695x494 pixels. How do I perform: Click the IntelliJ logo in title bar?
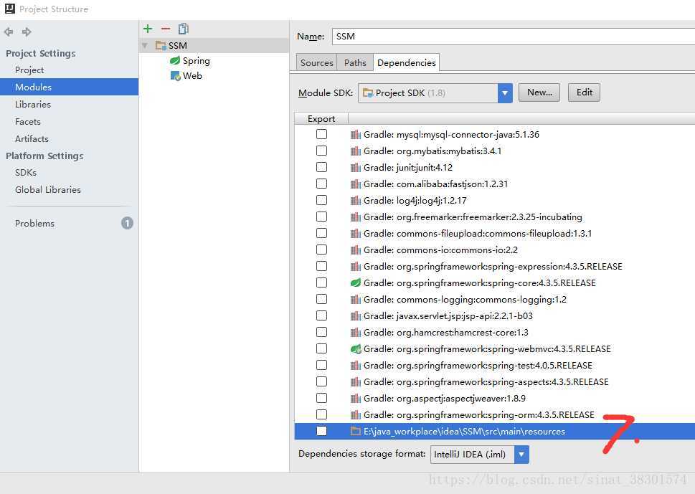(x=10, y=9)
